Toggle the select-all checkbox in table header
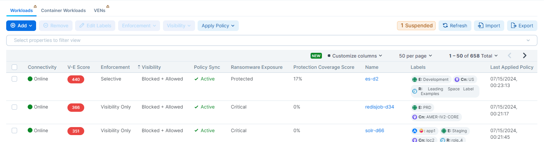 (15, 67)
